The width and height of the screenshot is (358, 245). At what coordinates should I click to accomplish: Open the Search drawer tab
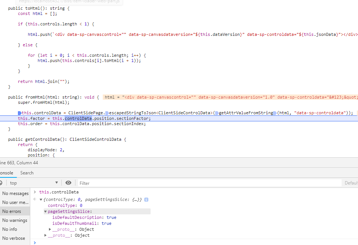27,173
